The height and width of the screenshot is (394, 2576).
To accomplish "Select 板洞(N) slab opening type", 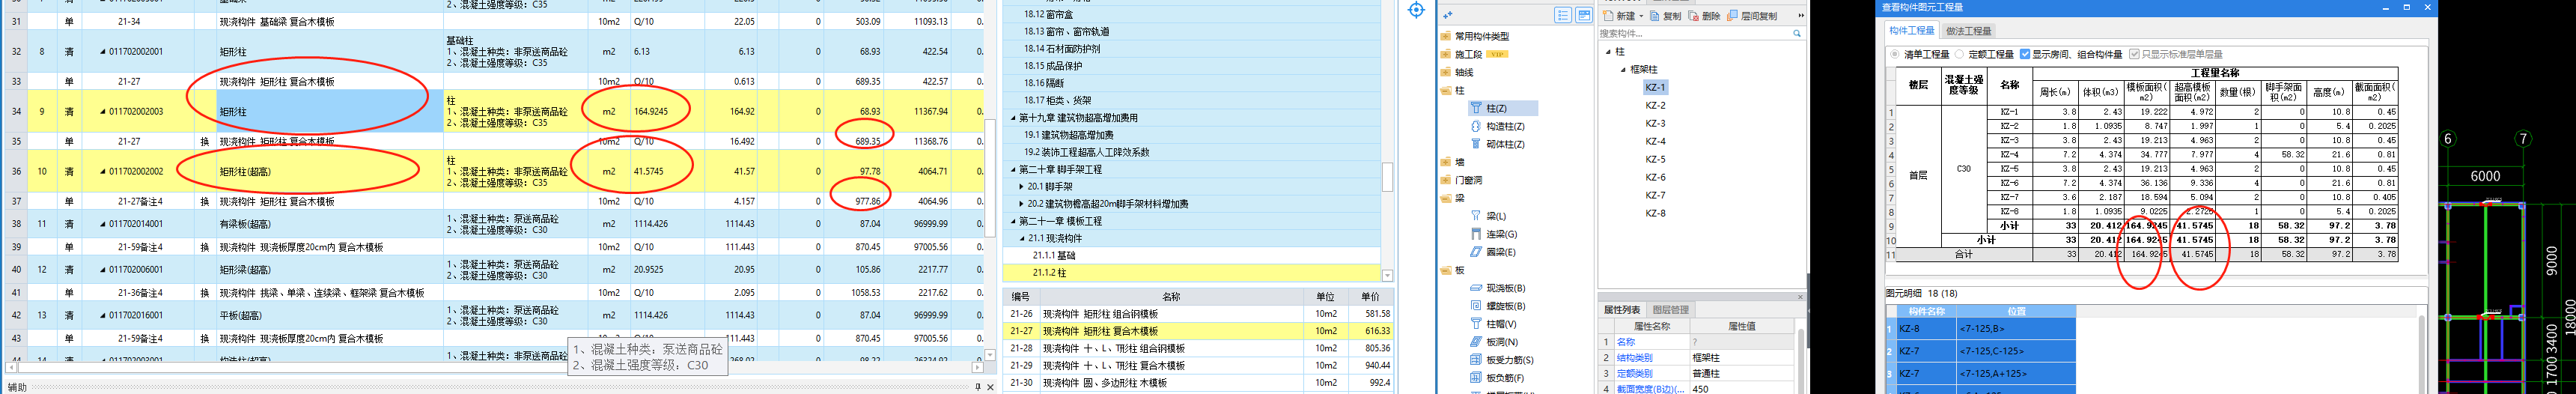I will tap(1493, 342).
